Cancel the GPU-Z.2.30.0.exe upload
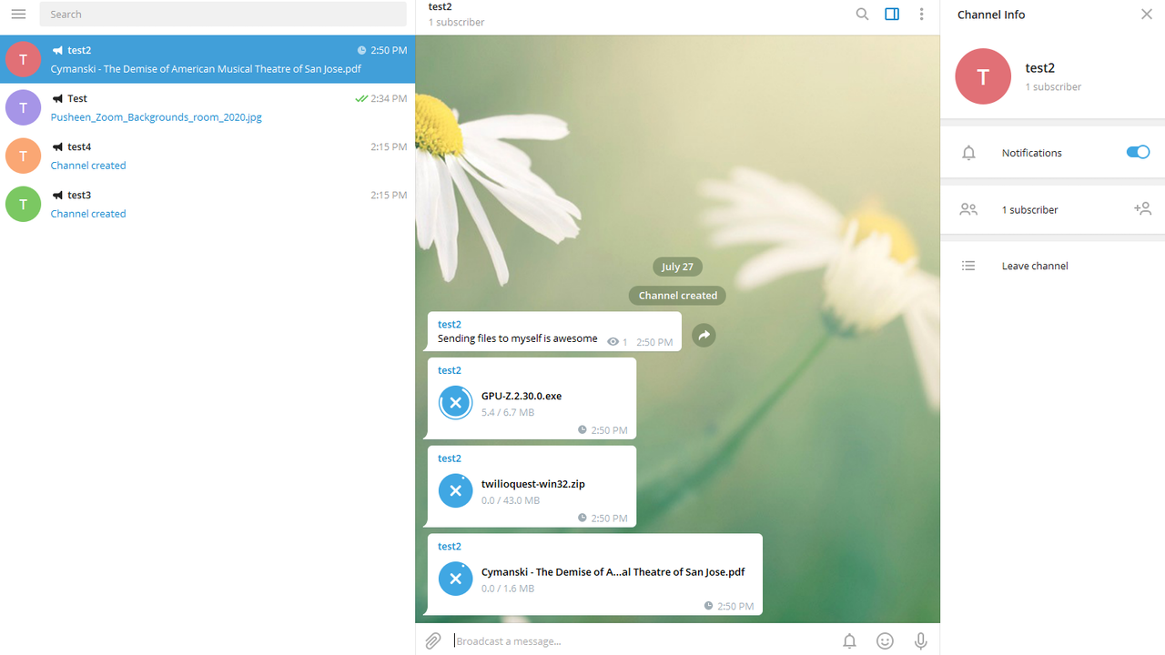The image size is (1165, 655). 456,403
